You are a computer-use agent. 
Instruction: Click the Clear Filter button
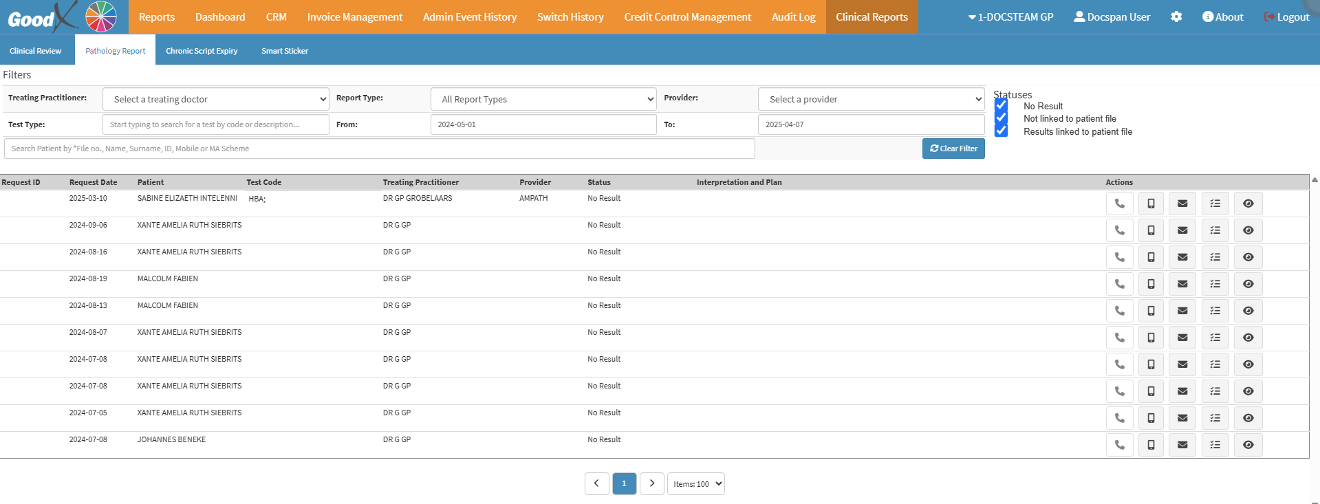953,149
